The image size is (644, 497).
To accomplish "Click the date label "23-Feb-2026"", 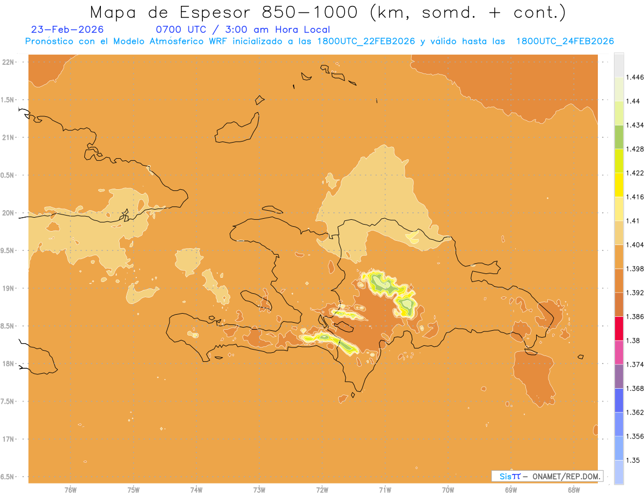I will click(68, 29).
